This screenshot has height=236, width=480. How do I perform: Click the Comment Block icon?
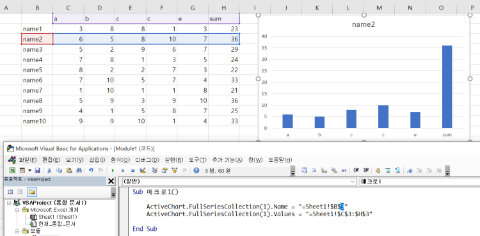(388, 170)
